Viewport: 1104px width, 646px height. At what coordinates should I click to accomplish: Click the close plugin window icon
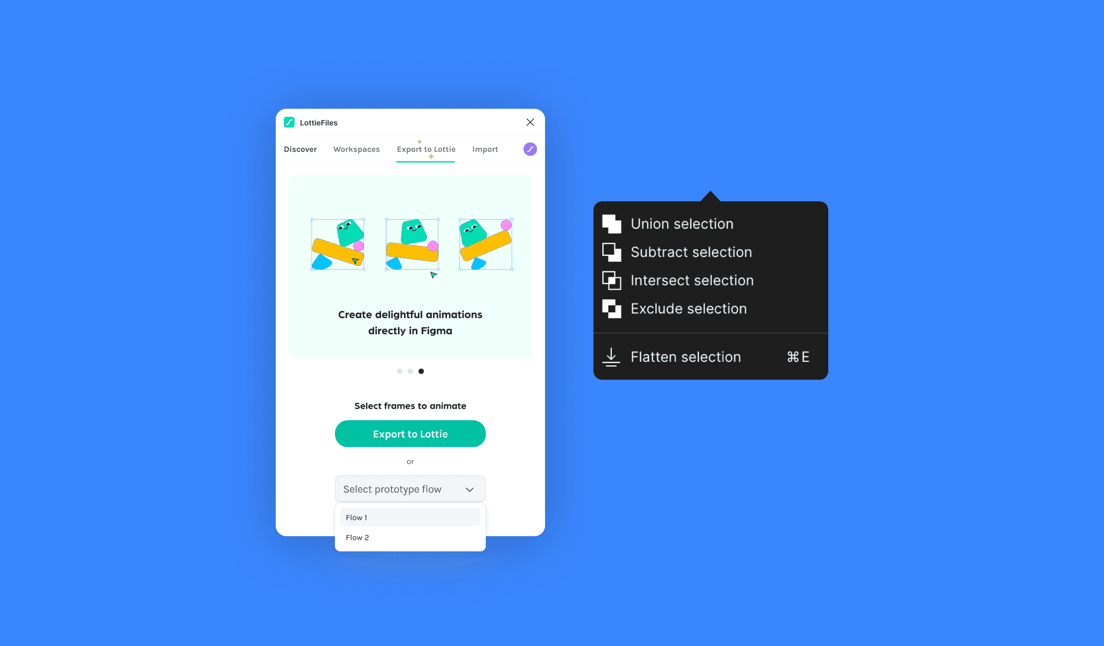pos(529,122)
